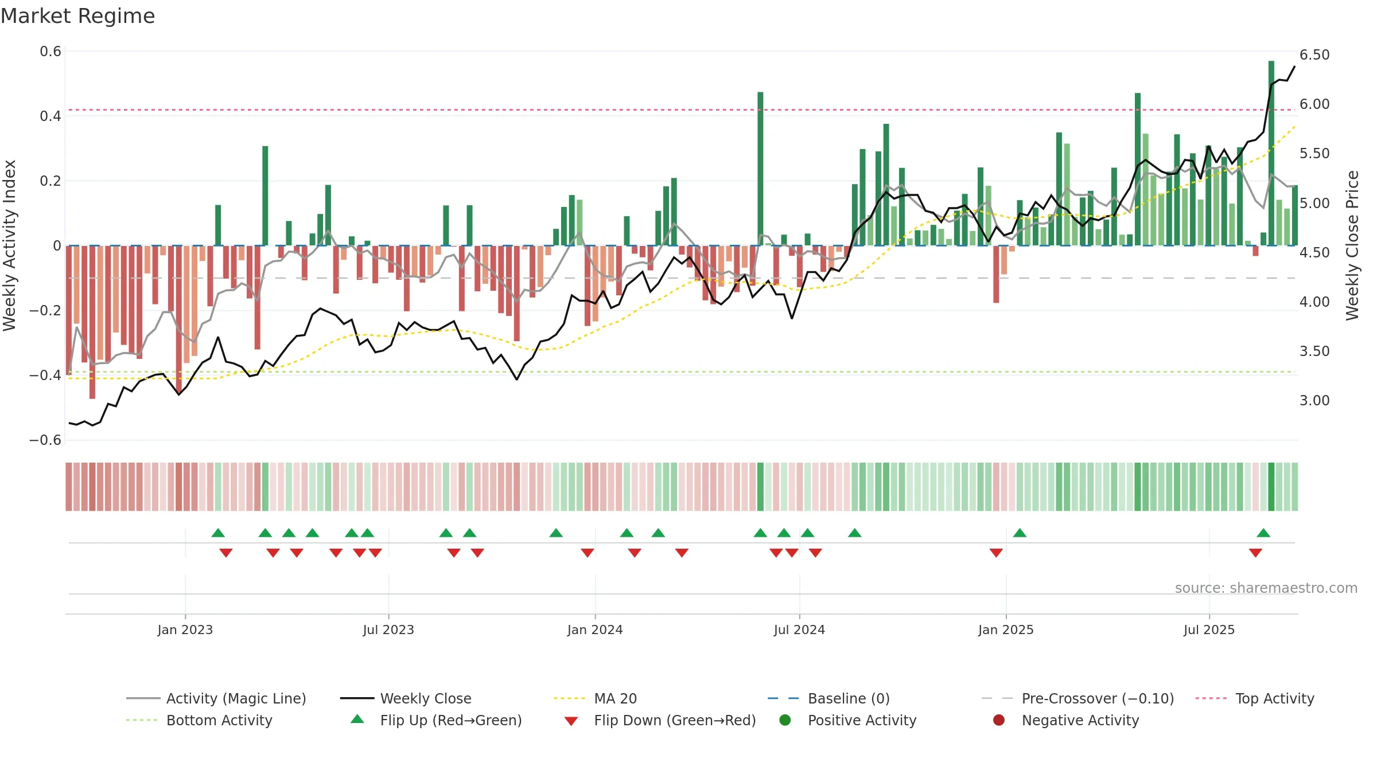This screenshot has height=774, width=1377.
Task: Click the flip-up triangle just after Jan 2025
Action: point(1020,533)
